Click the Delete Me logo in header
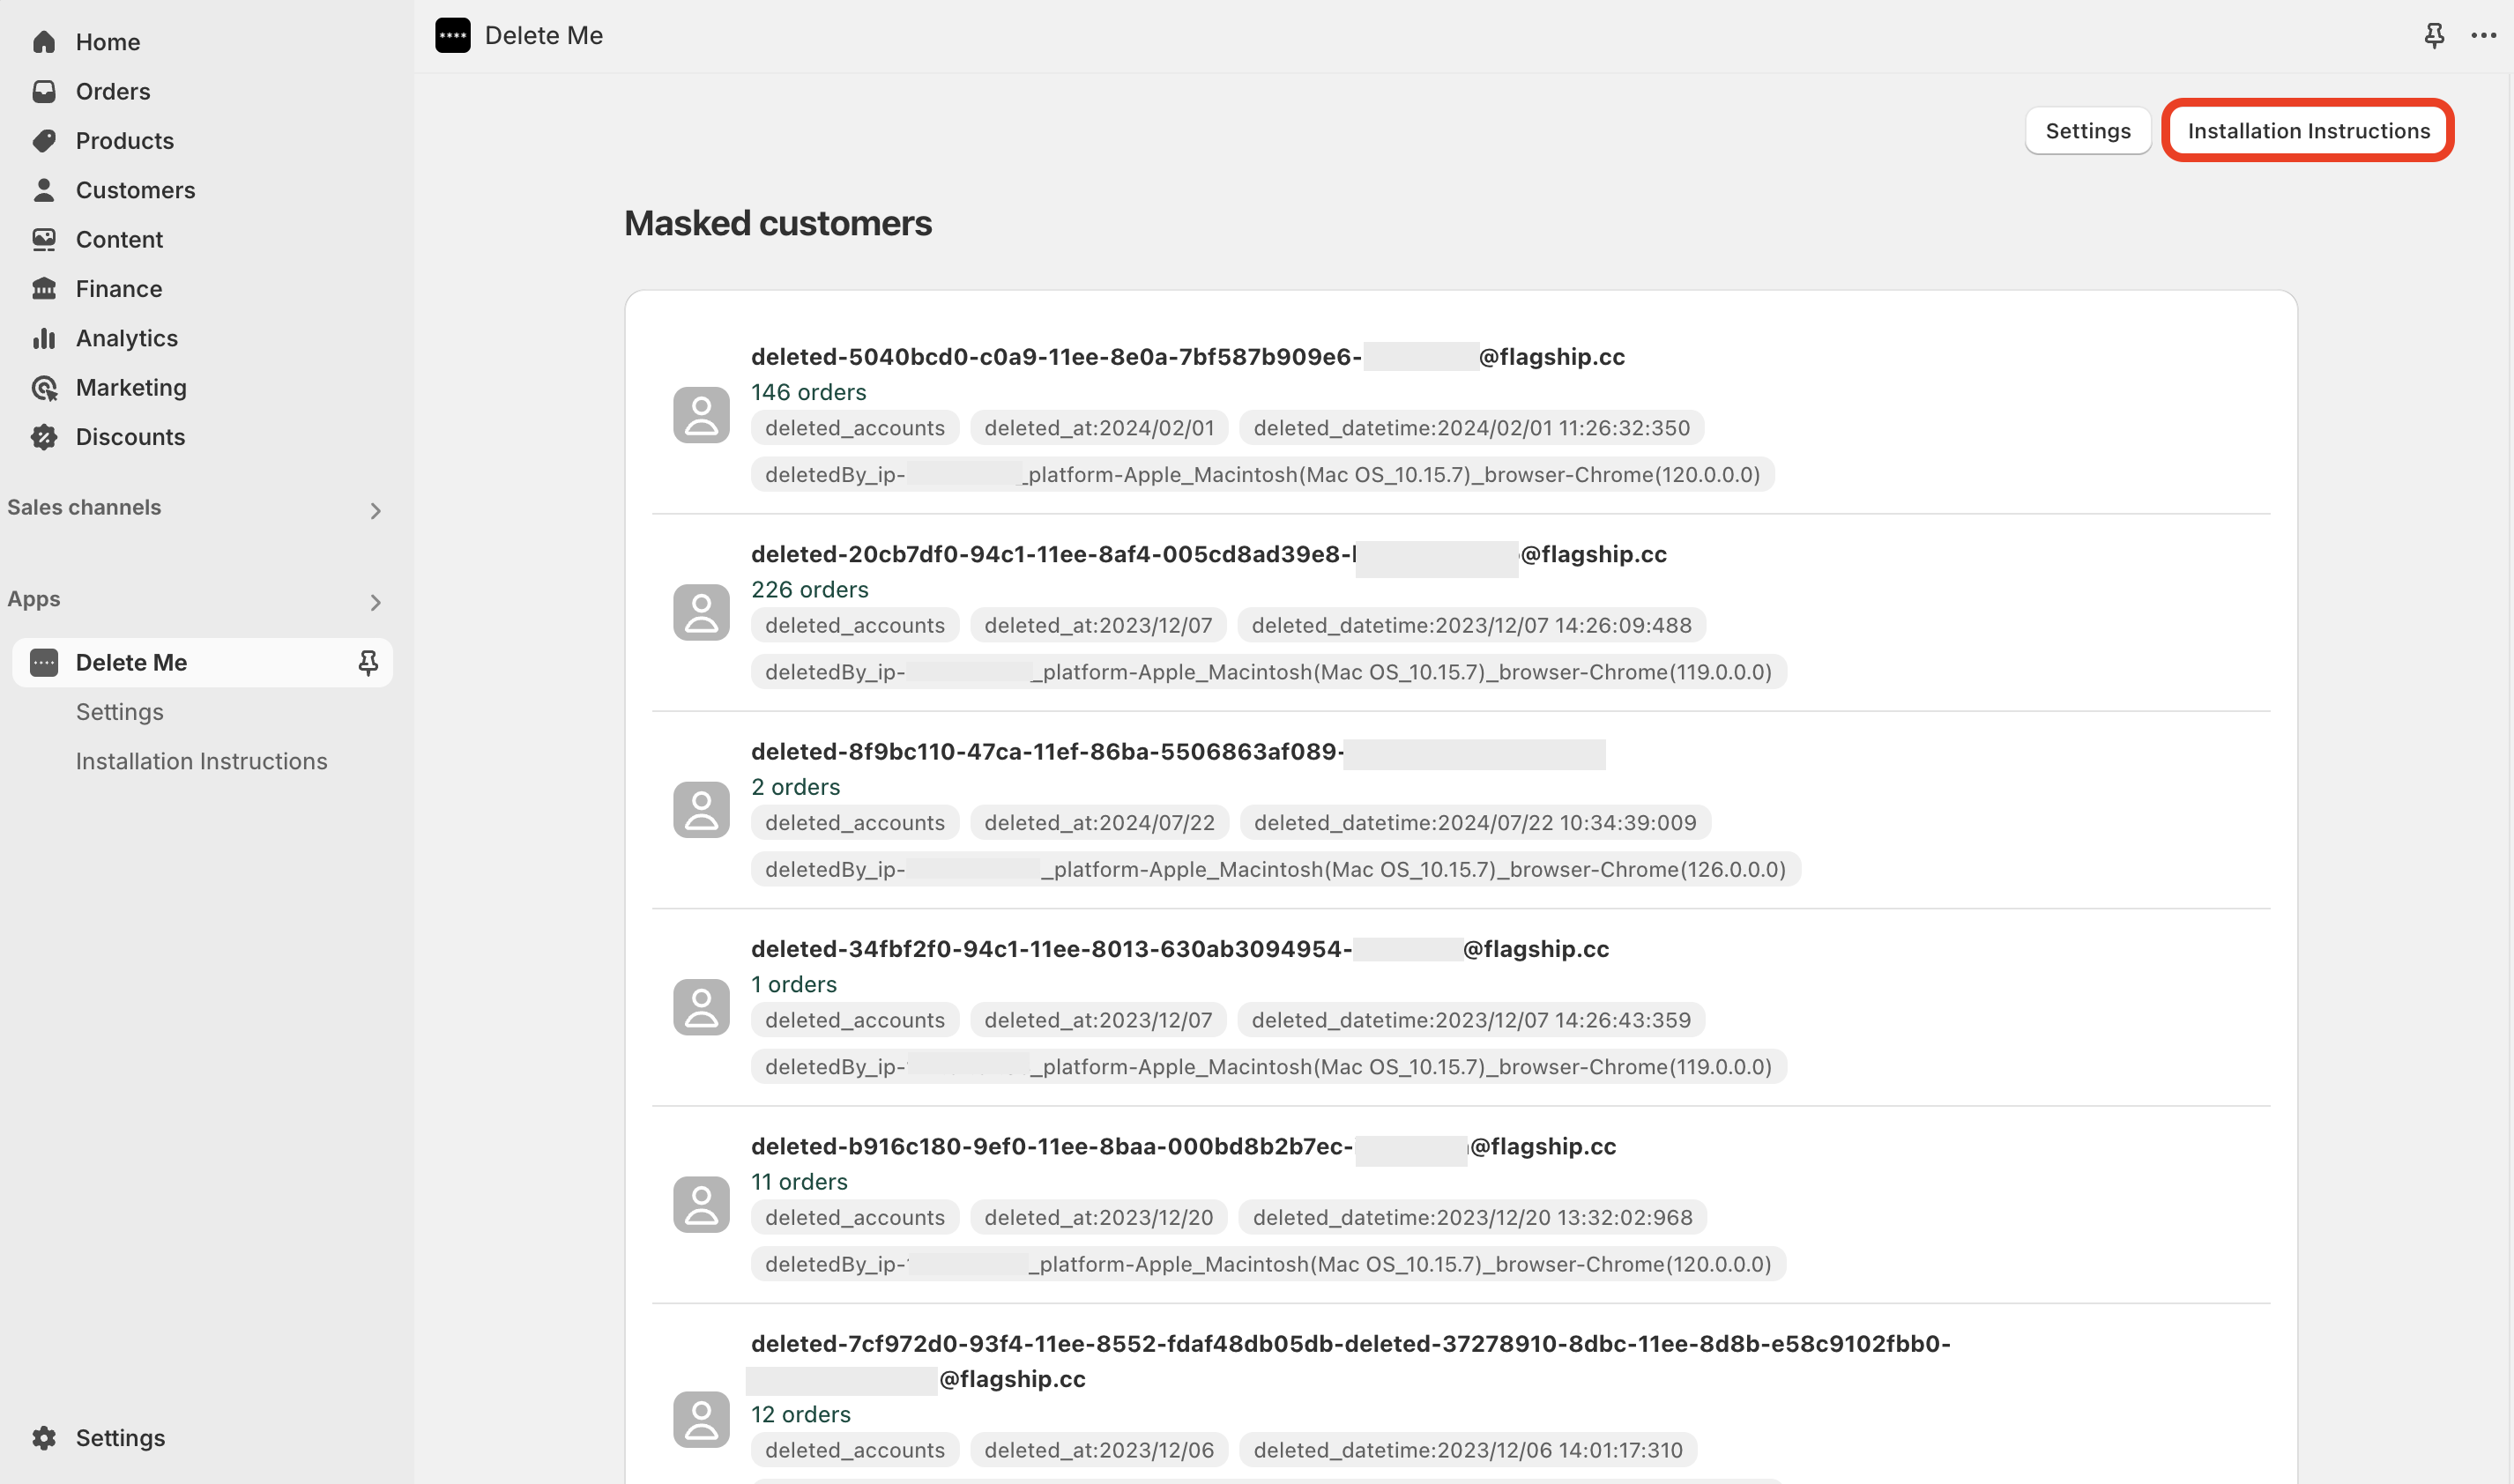The image size is (2514, 1484). click(453, 36)
